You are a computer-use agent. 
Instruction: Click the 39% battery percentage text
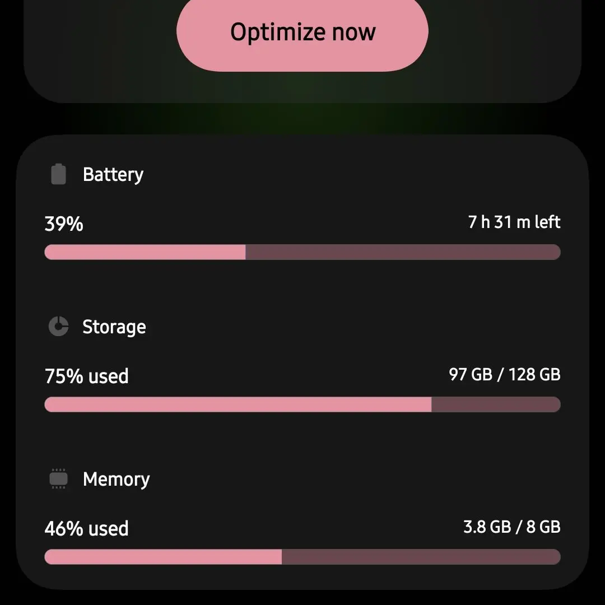point(64,224)
